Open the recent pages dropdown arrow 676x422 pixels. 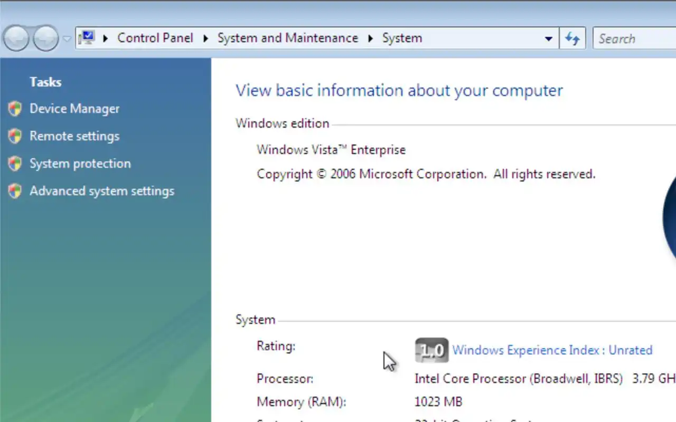[67, 39]
